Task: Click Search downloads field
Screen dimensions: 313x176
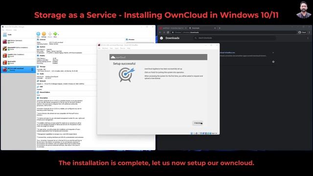Action: [x=235, y=38]
